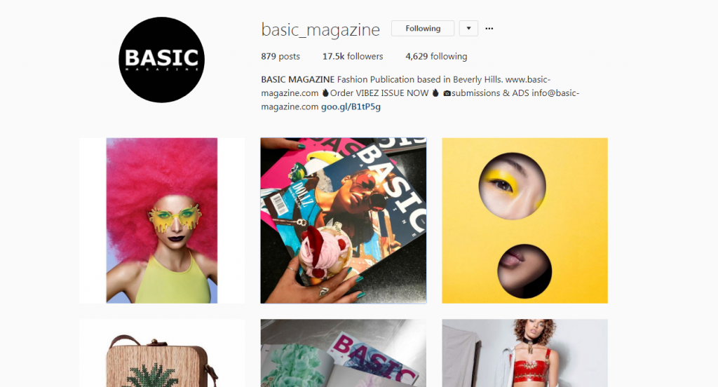
Task: View the 17.5k followers list
Action: coord(353,56)
